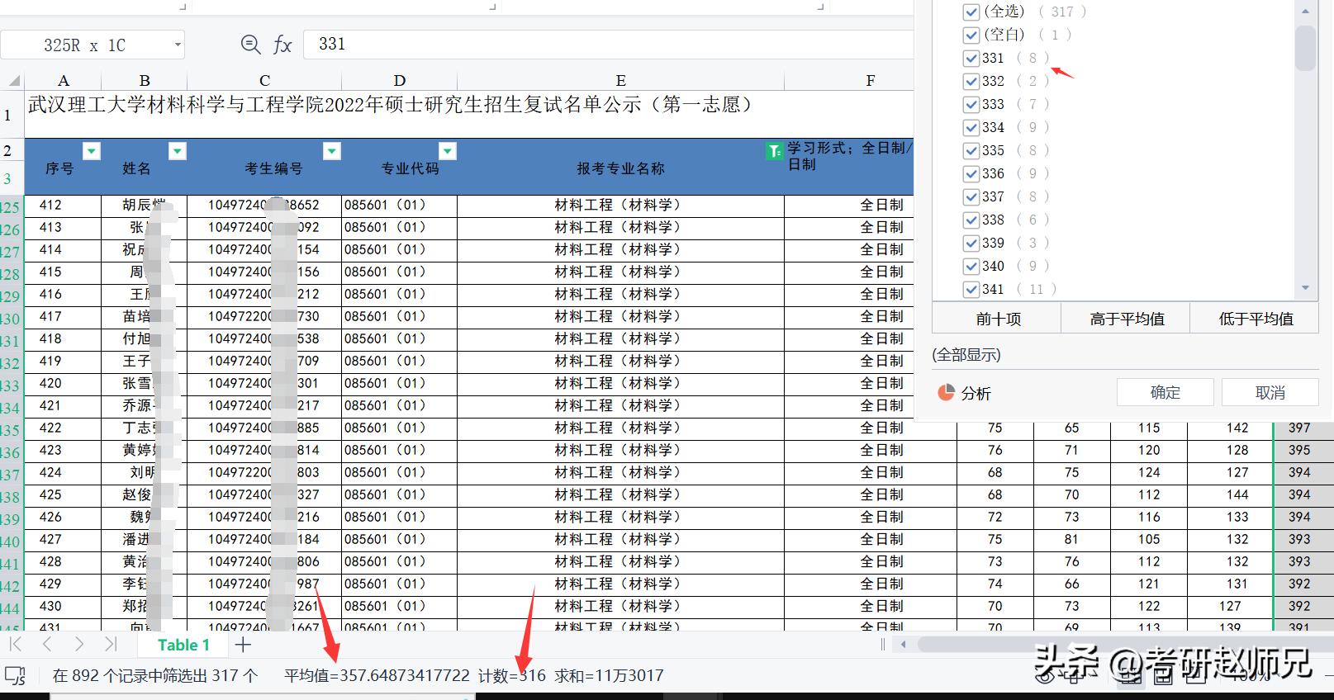Click the filter list vertical scrollbar thumb
Screen dimensions: 1334x700
(x=1305, y=48)
